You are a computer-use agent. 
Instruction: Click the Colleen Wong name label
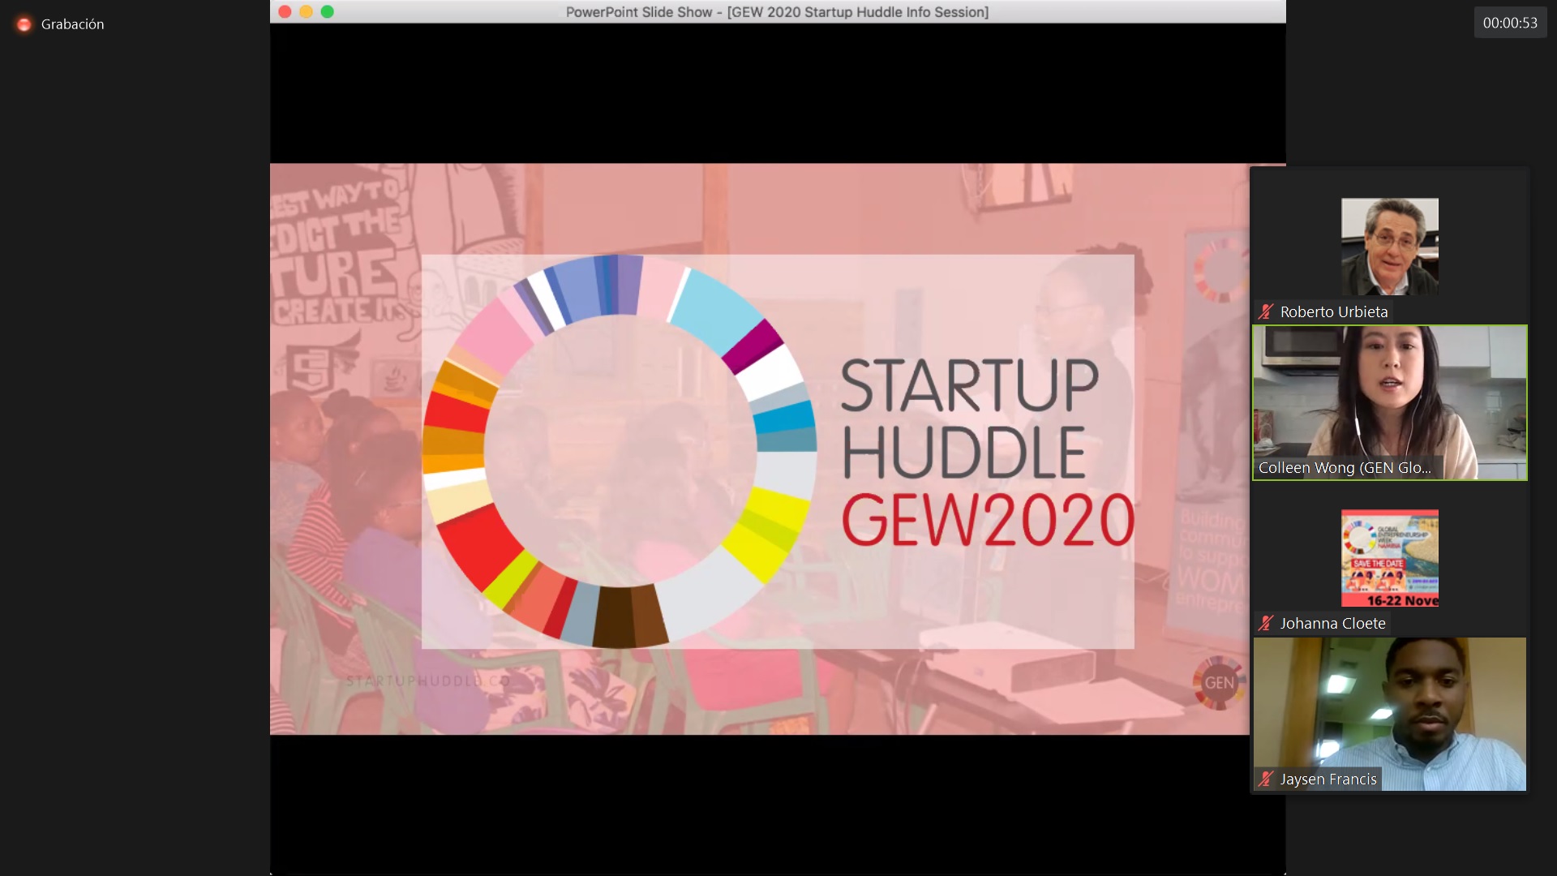point(1344,468)
